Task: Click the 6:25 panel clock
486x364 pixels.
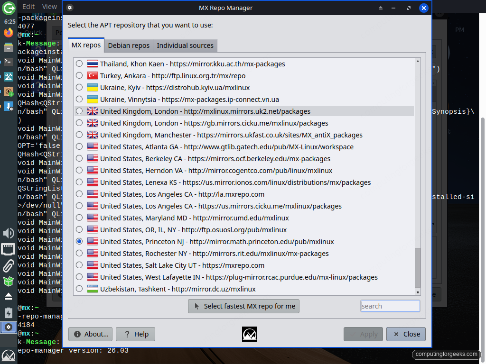Action: coord(9,22)
